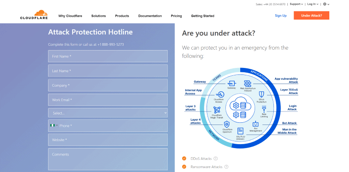Click the Gateway label left of the diagram

pyautogui.click(x=200, y=82)
